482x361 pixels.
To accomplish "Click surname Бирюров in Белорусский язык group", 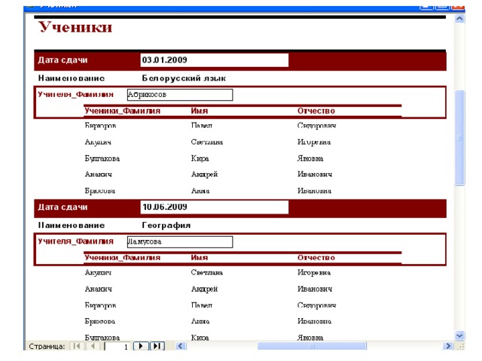I will (100, 126).
